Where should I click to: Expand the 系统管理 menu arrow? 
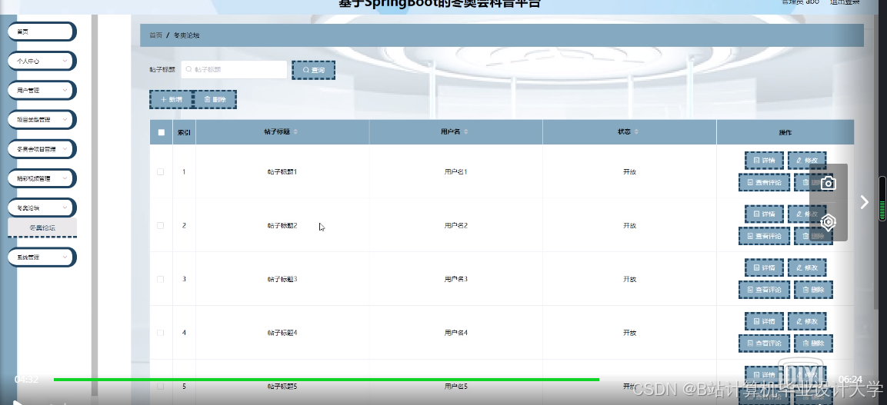click(x=65, y=257)
